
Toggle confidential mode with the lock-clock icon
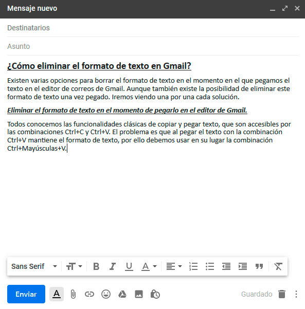(155, 294)
